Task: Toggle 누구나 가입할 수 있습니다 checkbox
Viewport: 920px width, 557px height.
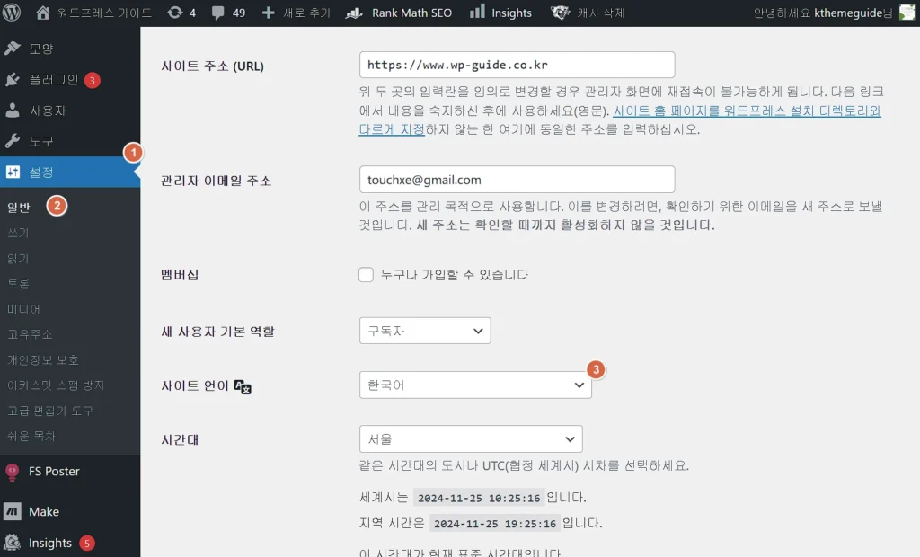Action: [x=367, y=275]
